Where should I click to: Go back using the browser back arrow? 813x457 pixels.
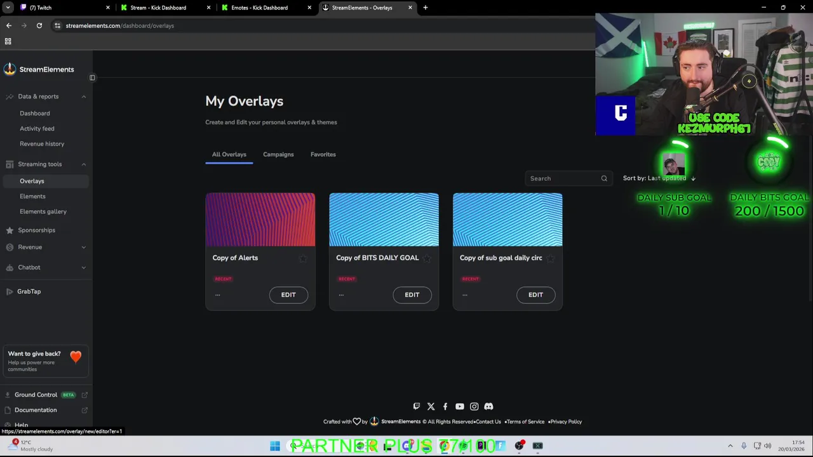9,25
